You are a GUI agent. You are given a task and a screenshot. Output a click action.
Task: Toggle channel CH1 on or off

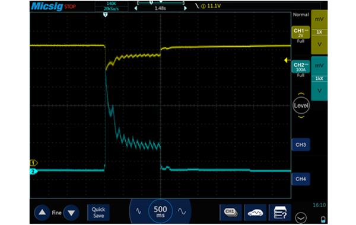click(x=301, y=33)
